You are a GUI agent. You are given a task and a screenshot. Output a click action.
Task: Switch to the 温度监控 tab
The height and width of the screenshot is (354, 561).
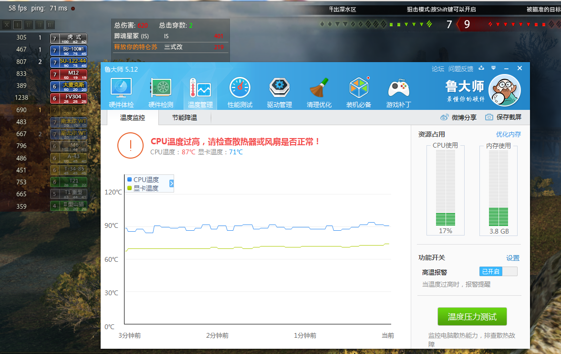point(133,118)
